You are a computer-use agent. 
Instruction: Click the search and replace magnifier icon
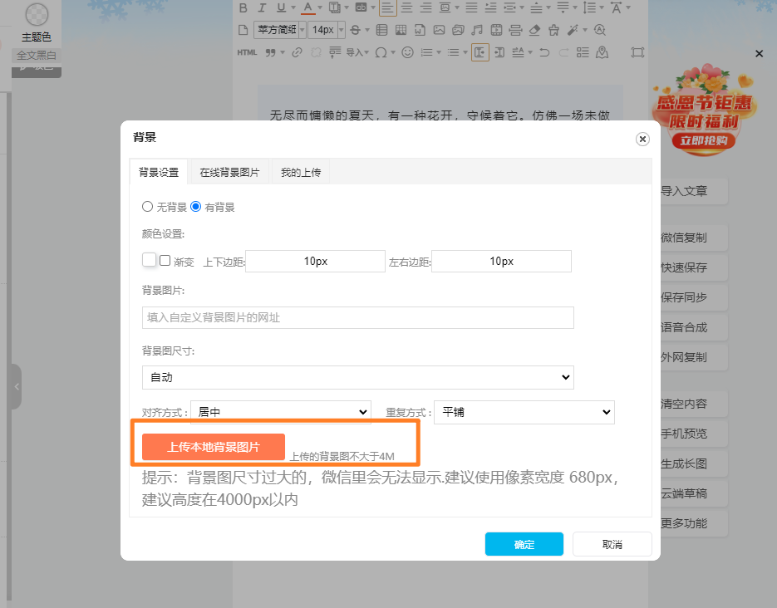point(600,30)
